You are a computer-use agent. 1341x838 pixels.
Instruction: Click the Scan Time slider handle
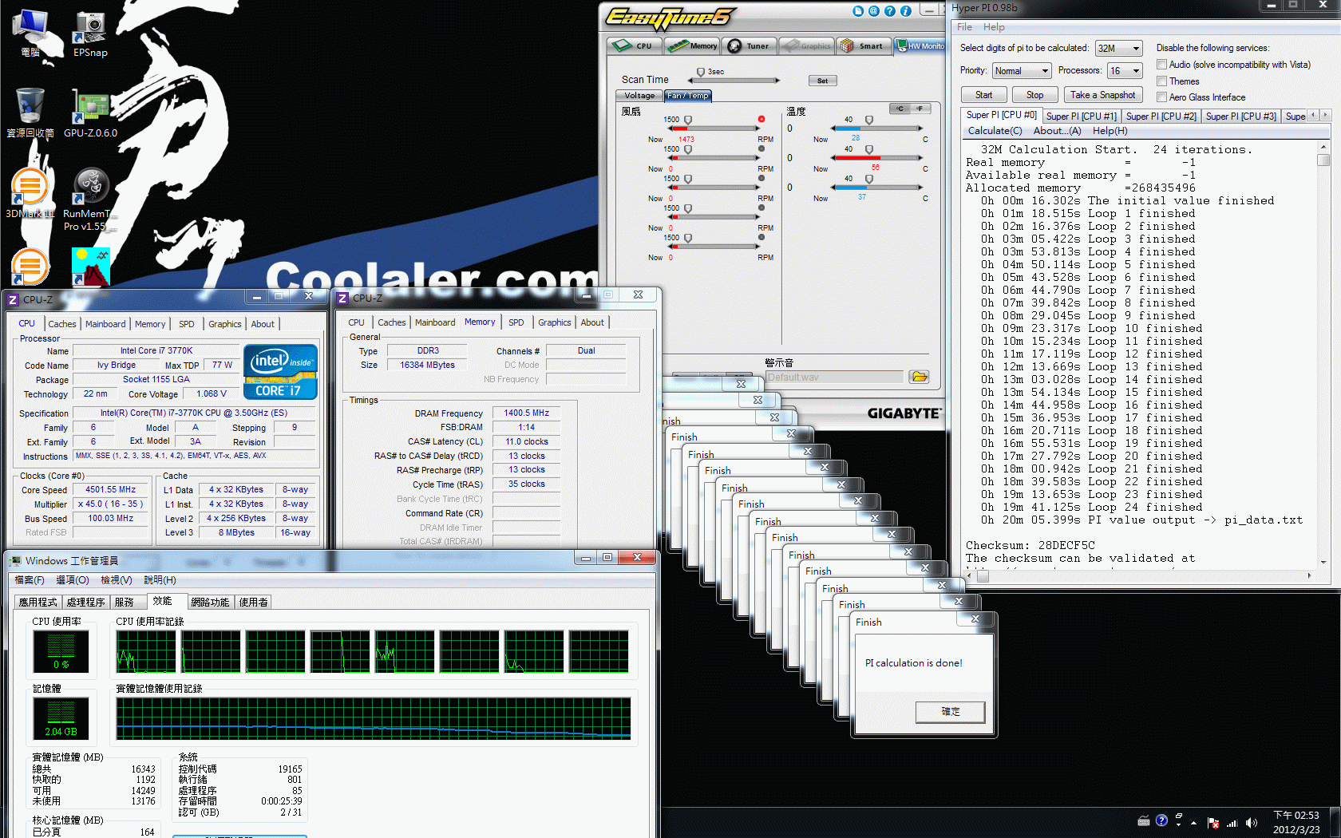[x=701, y=73]
